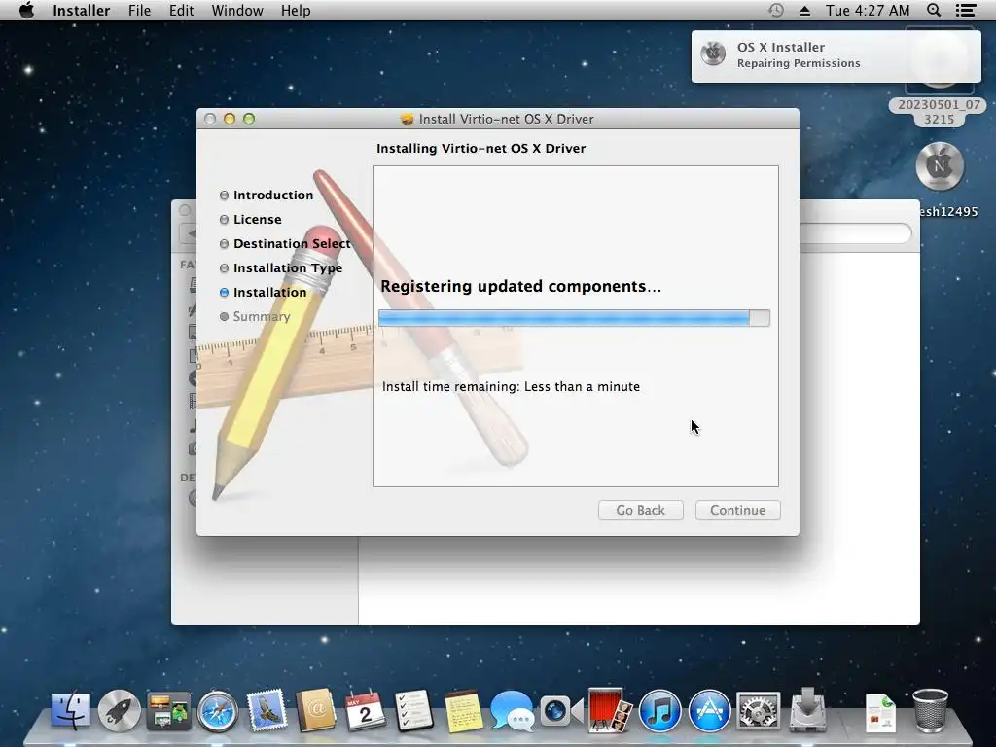Open the Help menu

tap(296, 10)
